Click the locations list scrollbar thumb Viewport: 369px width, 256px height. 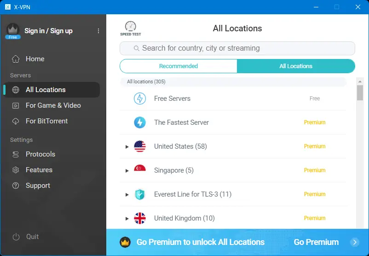(360, 92)
